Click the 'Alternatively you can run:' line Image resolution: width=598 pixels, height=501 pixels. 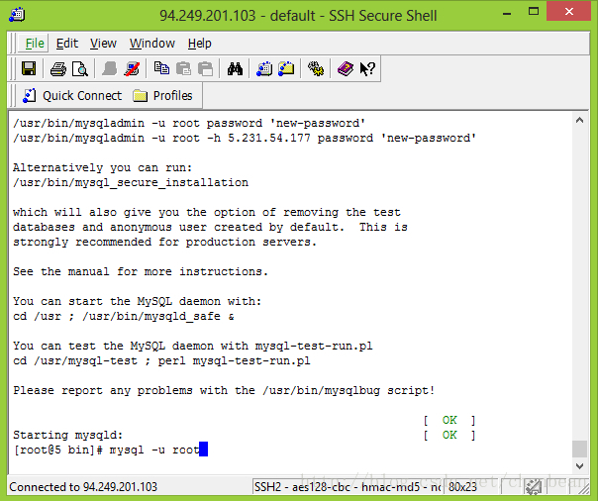(103, 167)
